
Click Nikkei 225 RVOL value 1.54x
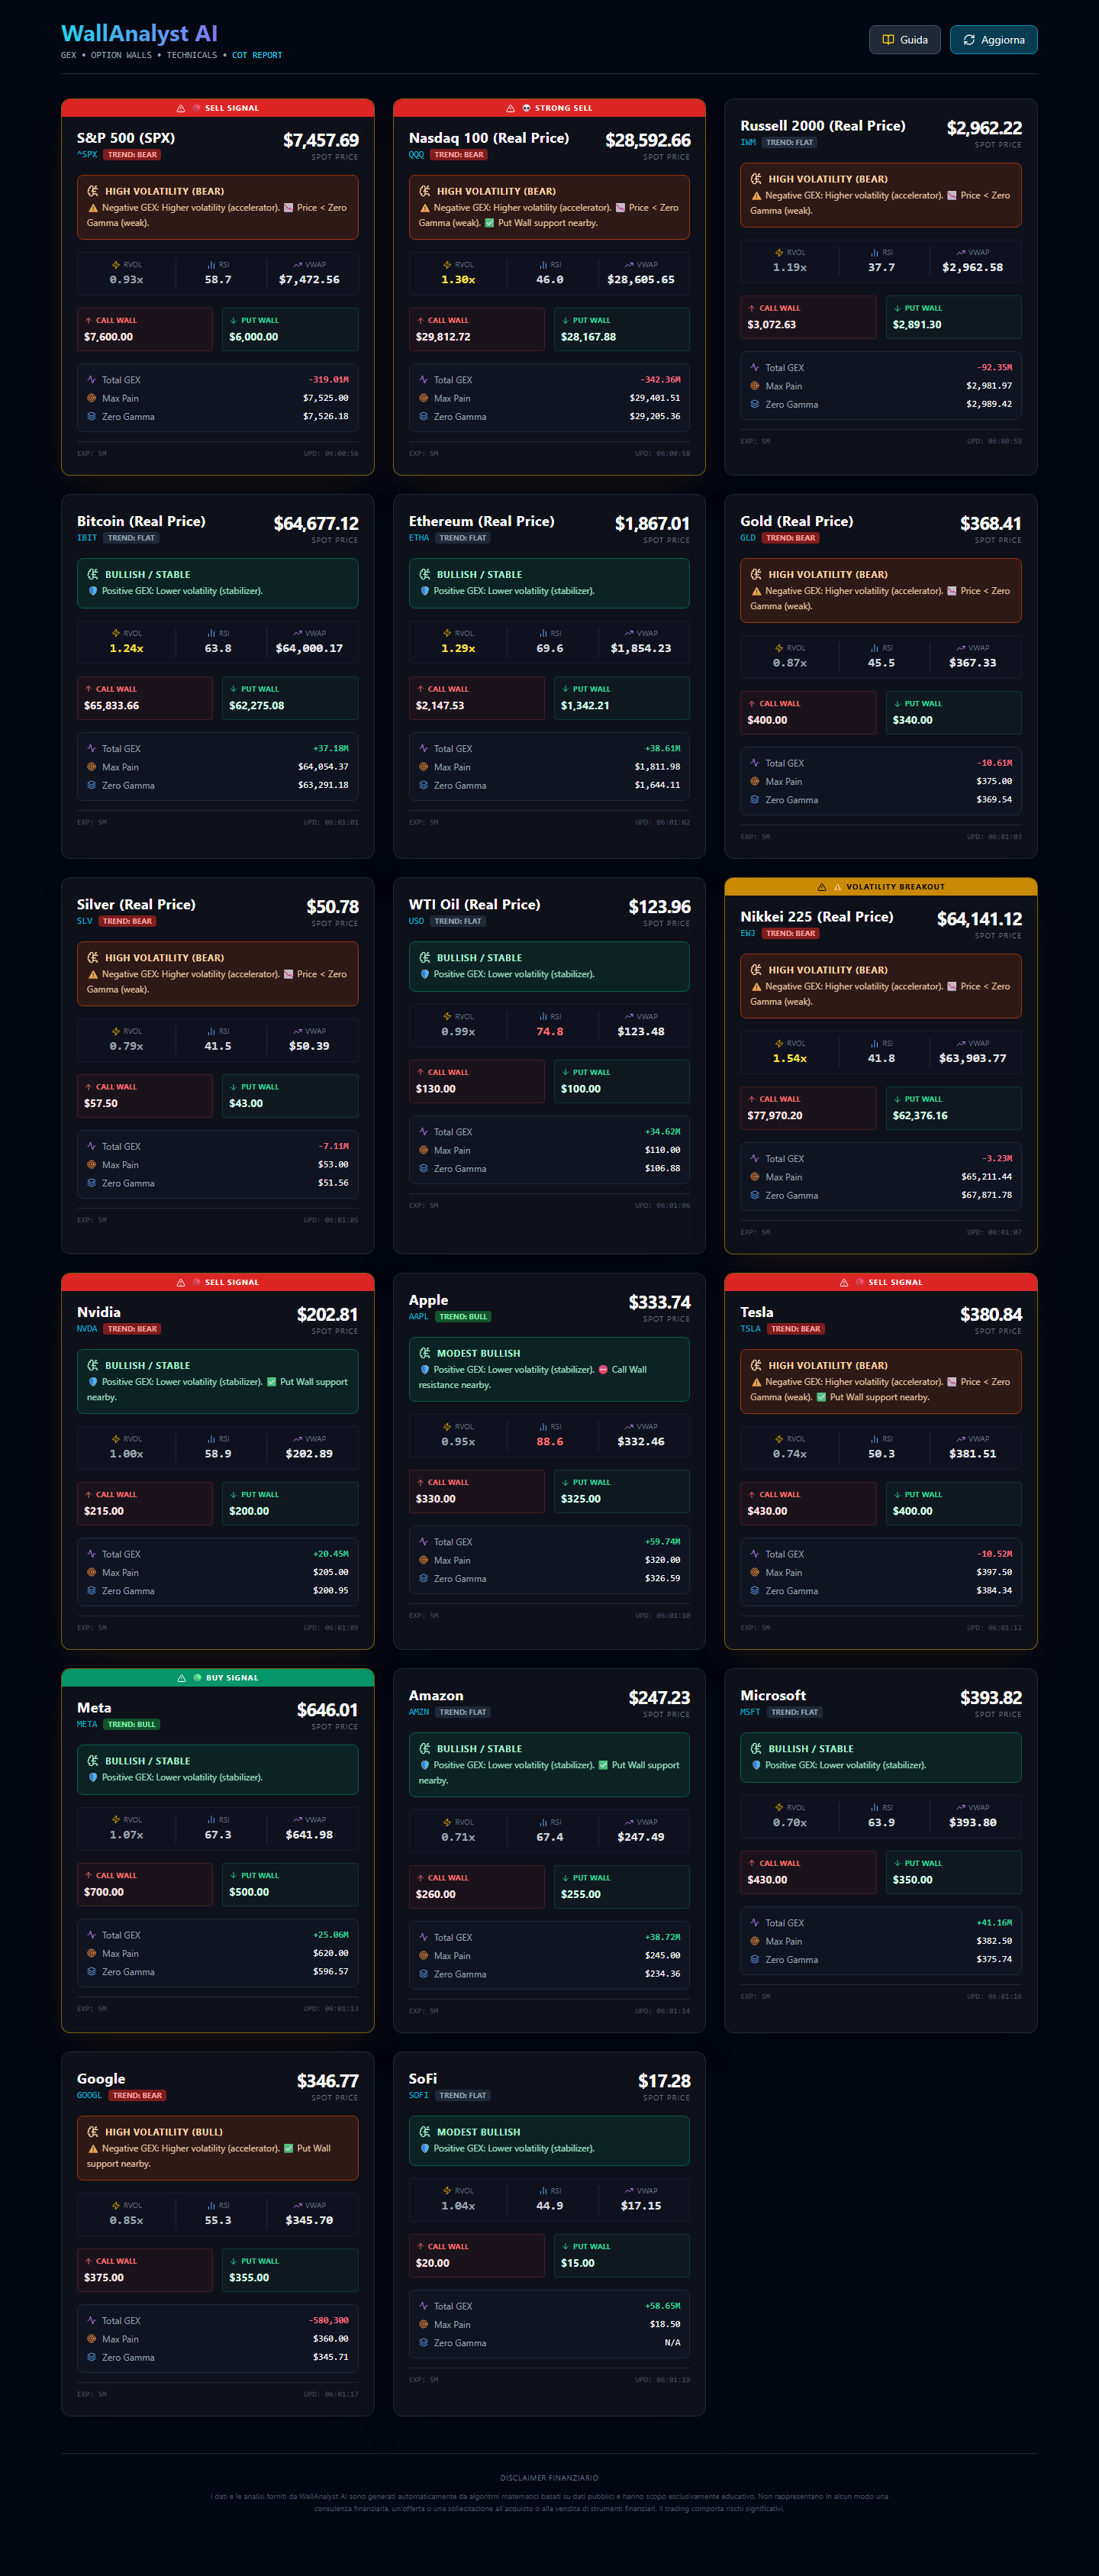pos(789,1058)
